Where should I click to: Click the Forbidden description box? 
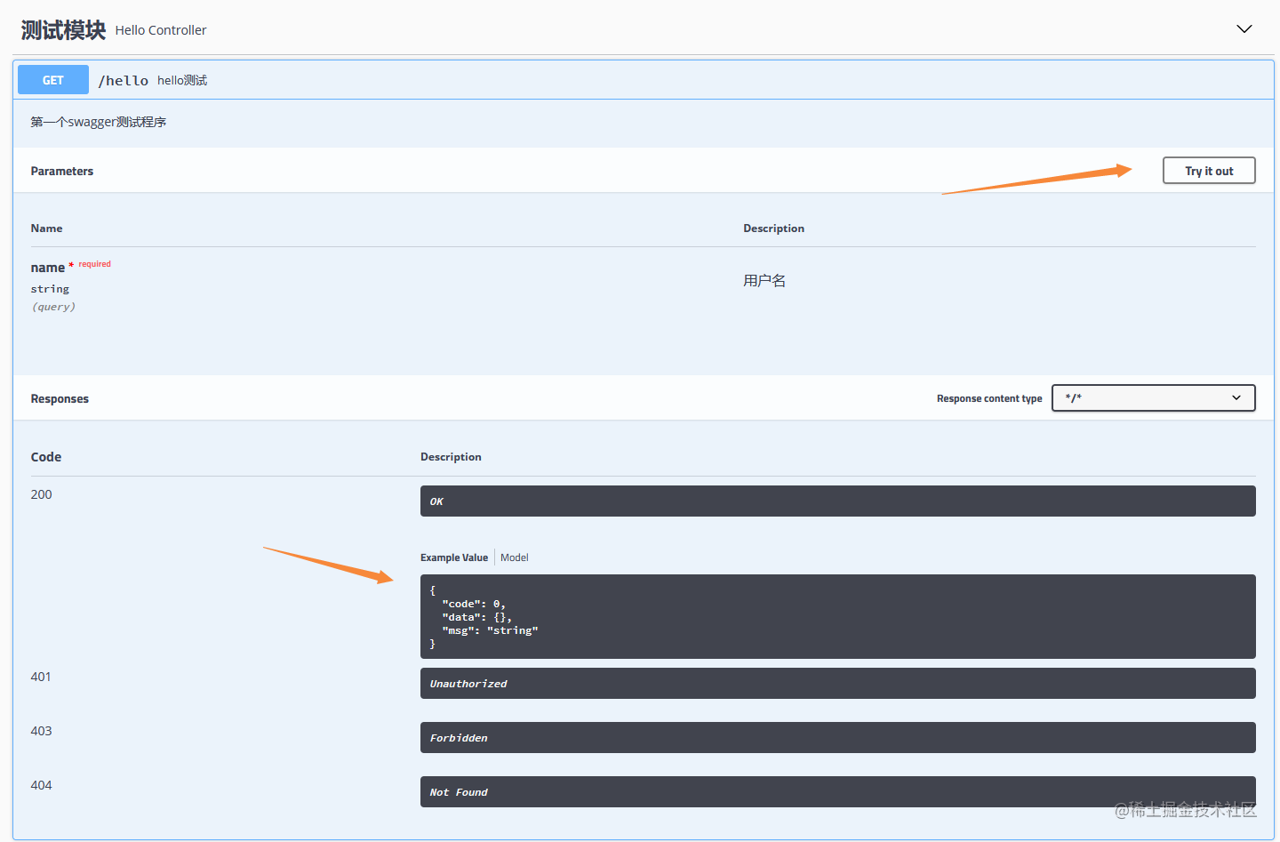click(838, 737)
